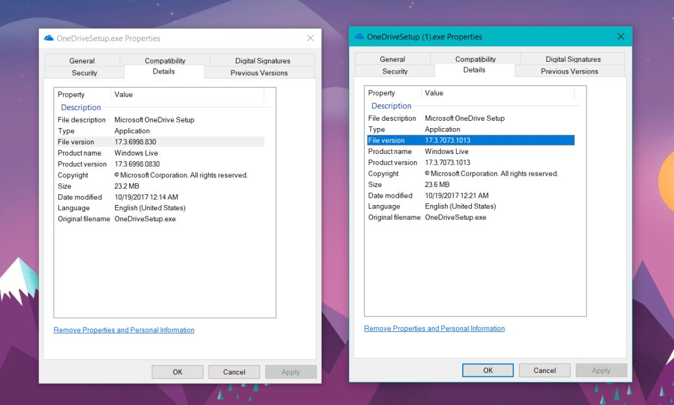Close the OneDriveSetup (1).exe Properties window

621,37
